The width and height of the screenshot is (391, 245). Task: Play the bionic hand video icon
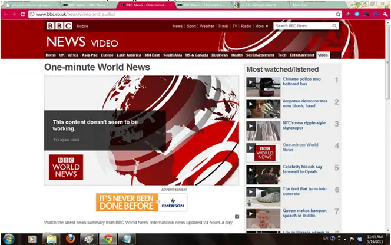(x=251, y=104)
